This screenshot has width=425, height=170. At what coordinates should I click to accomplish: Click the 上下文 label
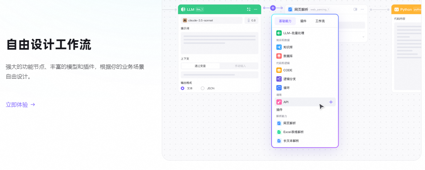[x=185, y=59]
